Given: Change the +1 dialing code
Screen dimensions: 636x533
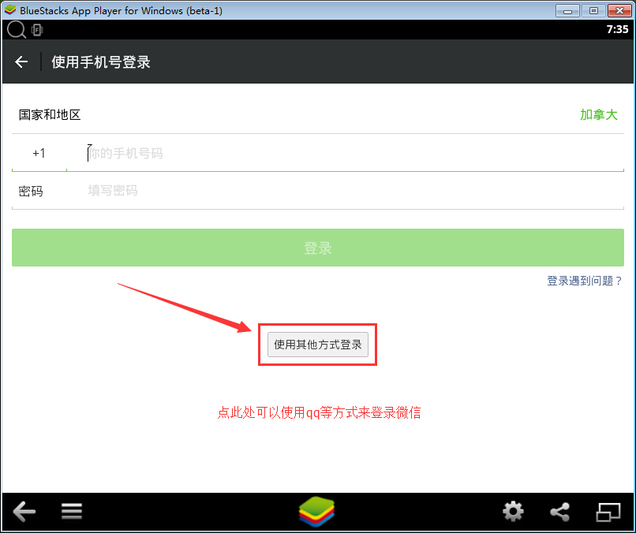Looking at the screenshot, I should pyautogui.click(x=39, y=153).
